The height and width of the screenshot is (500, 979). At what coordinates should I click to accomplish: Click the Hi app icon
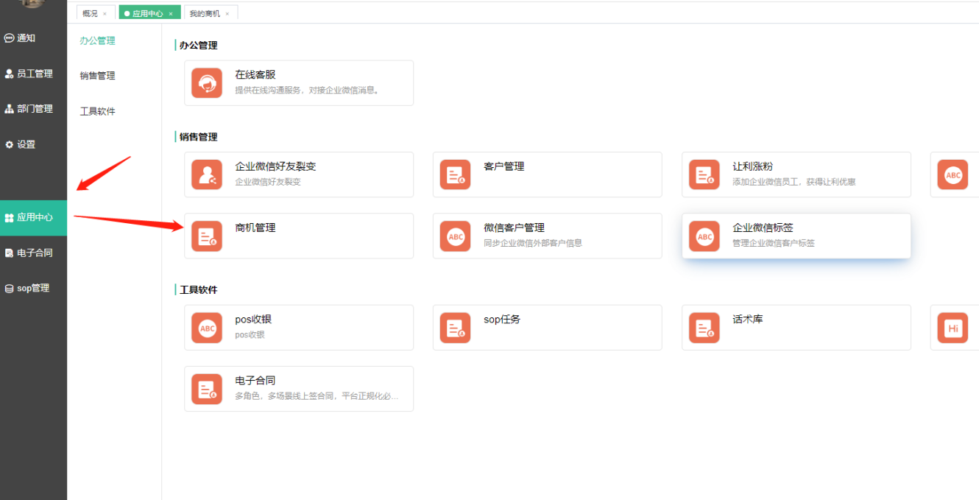click(953, 328)
